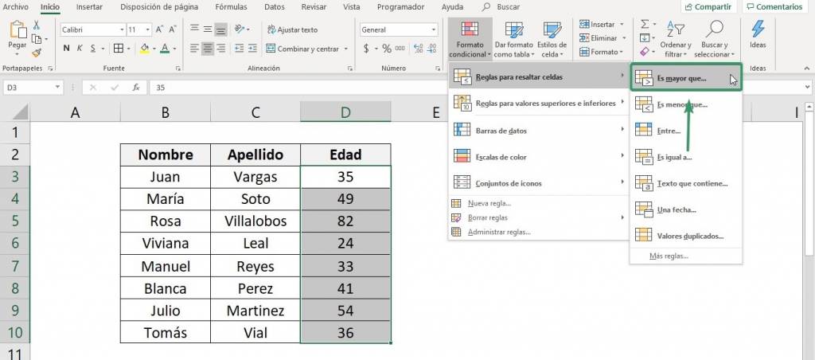Click the Compartir button
815x360 pixels.
[708, 6]
